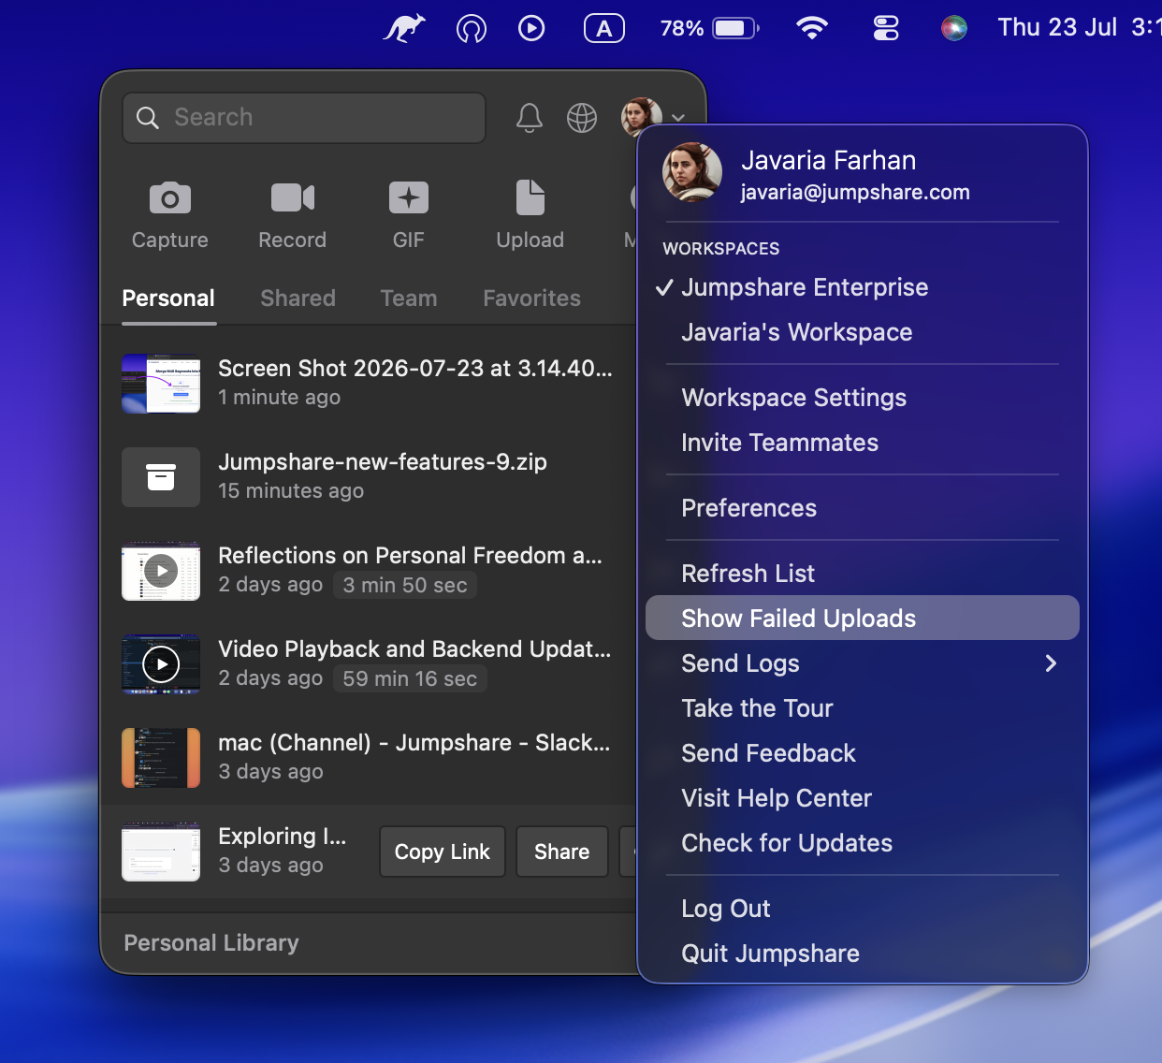Open Send Logs menu item
The height and width of the screenshot is (1063, 1162).
click(863, 663)
